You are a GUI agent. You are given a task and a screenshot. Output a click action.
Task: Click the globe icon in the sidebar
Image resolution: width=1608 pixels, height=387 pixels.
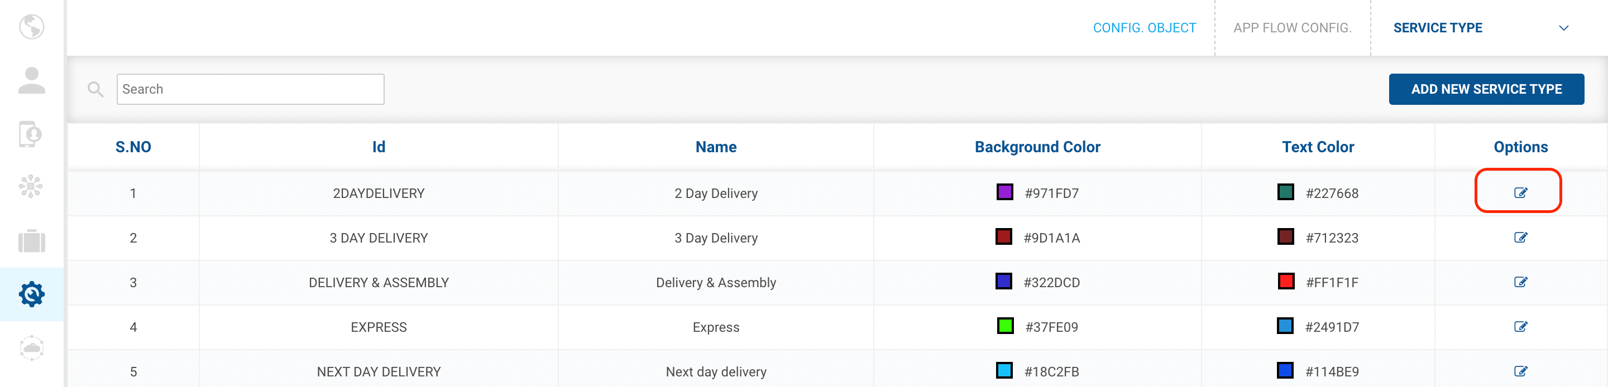point(31,27)
